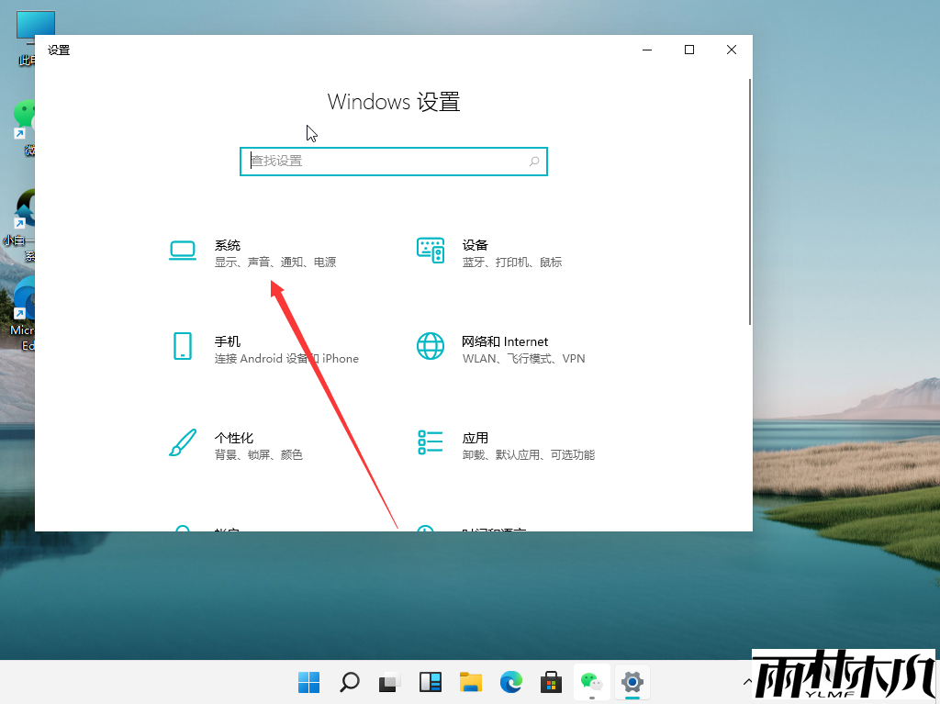This screenshot has height=704, width=940.
Task: Open 网络和 Internet settings globe icon
Action: 431,346
